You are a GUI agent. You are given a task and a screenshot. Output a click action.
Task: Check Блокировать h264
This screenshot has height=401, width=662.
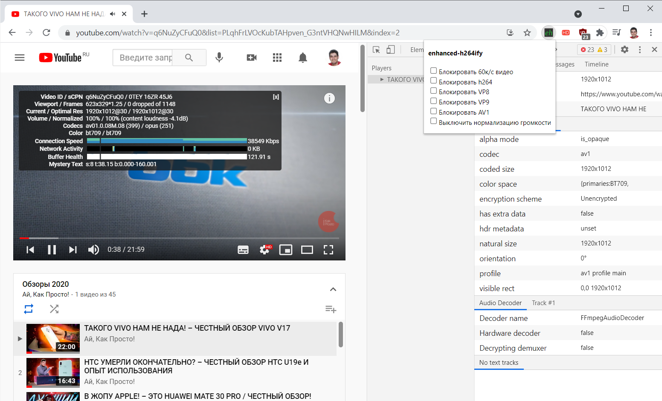(433, 81)
